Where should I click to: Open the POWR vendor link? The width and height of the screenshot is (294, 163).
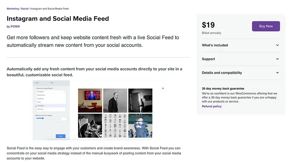pyautogui.click(x=15, y=26)
